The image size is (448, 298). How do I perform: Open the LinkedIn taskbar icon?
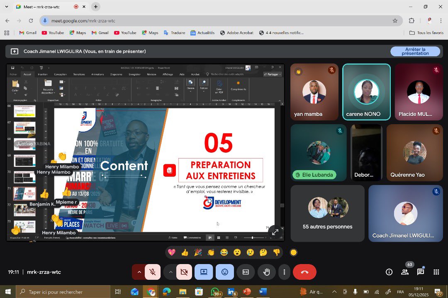pyautogui.click(x=231, y=292)
